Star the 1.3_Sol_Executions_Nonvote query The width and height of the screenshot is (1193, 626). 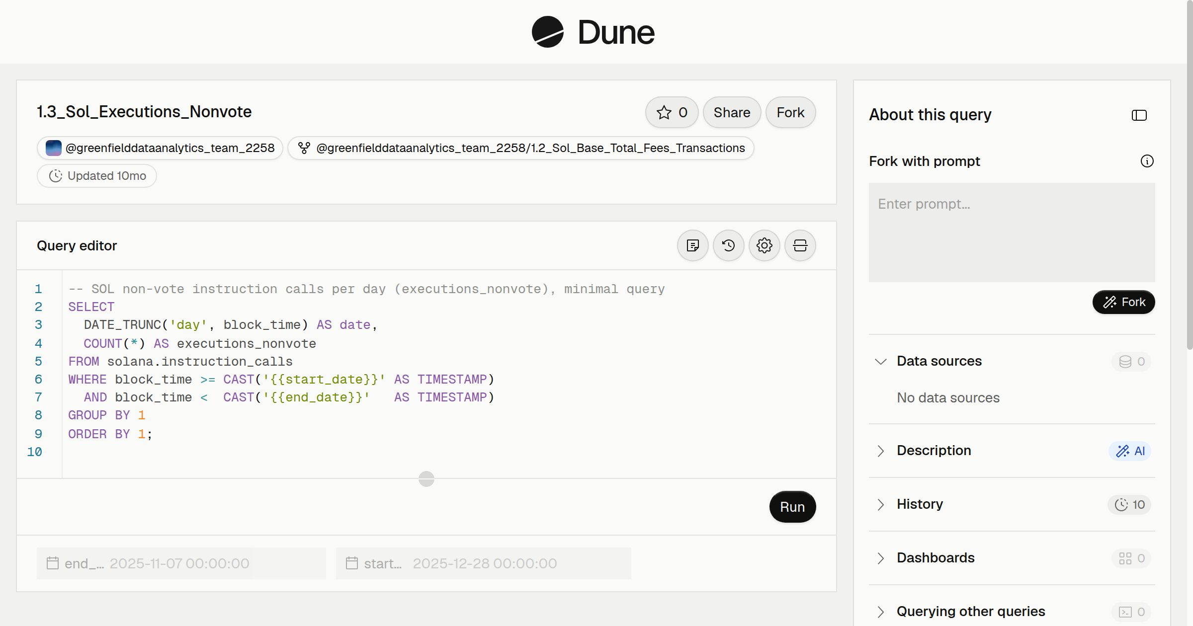(x=672, y=112)
